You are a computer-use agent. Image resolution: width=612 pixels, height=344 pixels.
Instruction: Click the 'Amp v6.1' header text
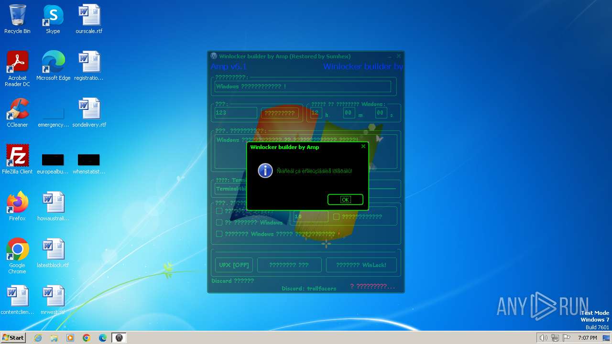(229, 66)
